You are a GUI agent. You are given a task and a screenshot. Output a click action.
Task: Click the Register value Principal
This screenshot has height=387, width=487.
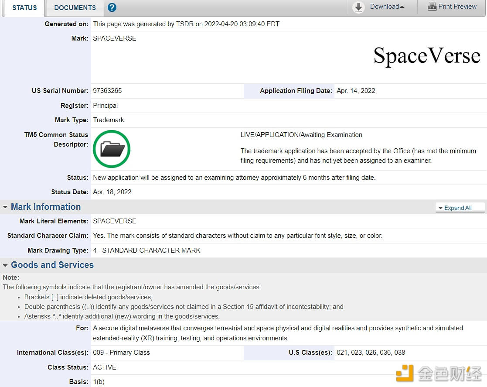pyautogui.click(x=105, y=106)
